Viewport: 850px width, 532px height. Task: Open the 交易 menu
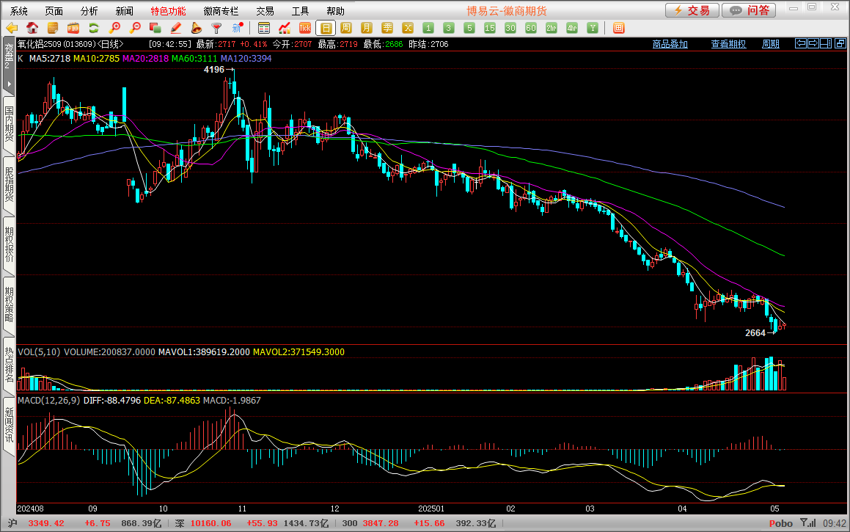point(265,11)
